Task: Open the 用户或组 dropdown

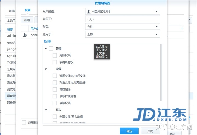Action: pyautogui.click(x=122, y=11)
